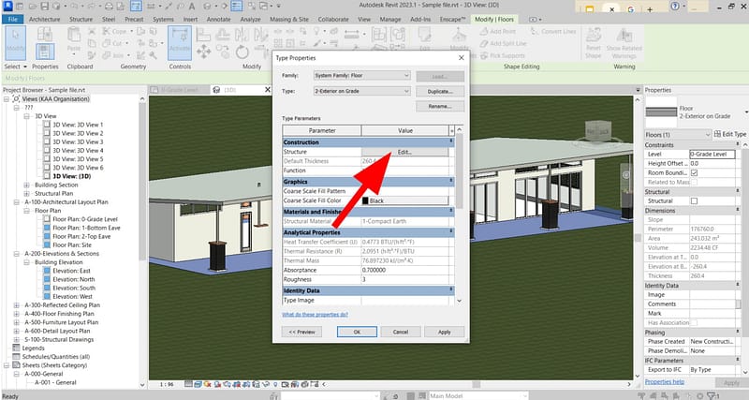The width and height of the screenshot is (749, 400).
Task: Toggle the Related to Mass checkbox
Action: [694, 181]
